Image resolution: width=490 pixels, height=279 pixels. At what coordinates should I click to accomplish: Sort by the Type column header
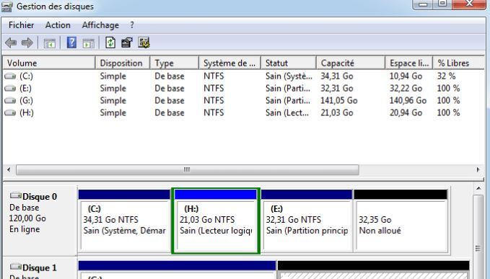[174, 63]
